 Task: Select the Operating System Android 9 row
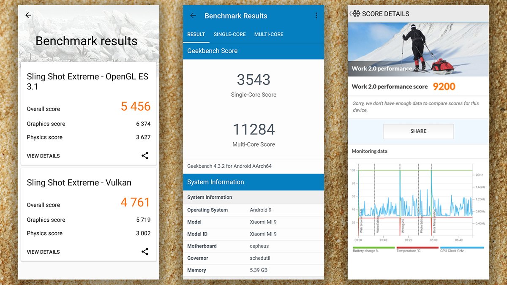(x=253, y=210)
